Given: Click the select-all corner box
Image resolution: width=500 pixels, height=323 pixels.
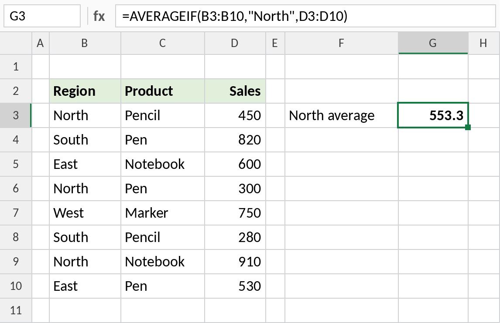Looking at the screenshot, I should tap(16, 43).
